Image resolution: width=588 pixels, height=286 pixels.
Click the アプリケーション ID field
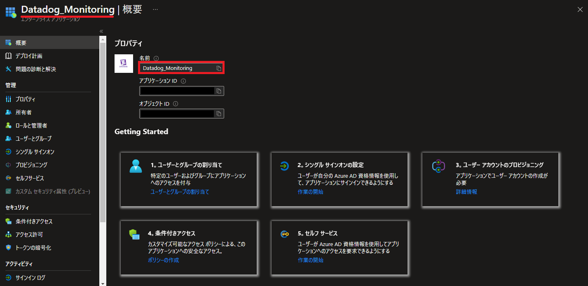click(182, 91)
